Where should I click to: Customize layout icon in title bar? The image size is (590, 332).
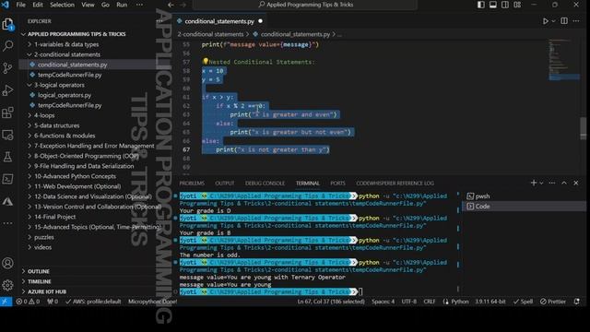pos(517,5)
